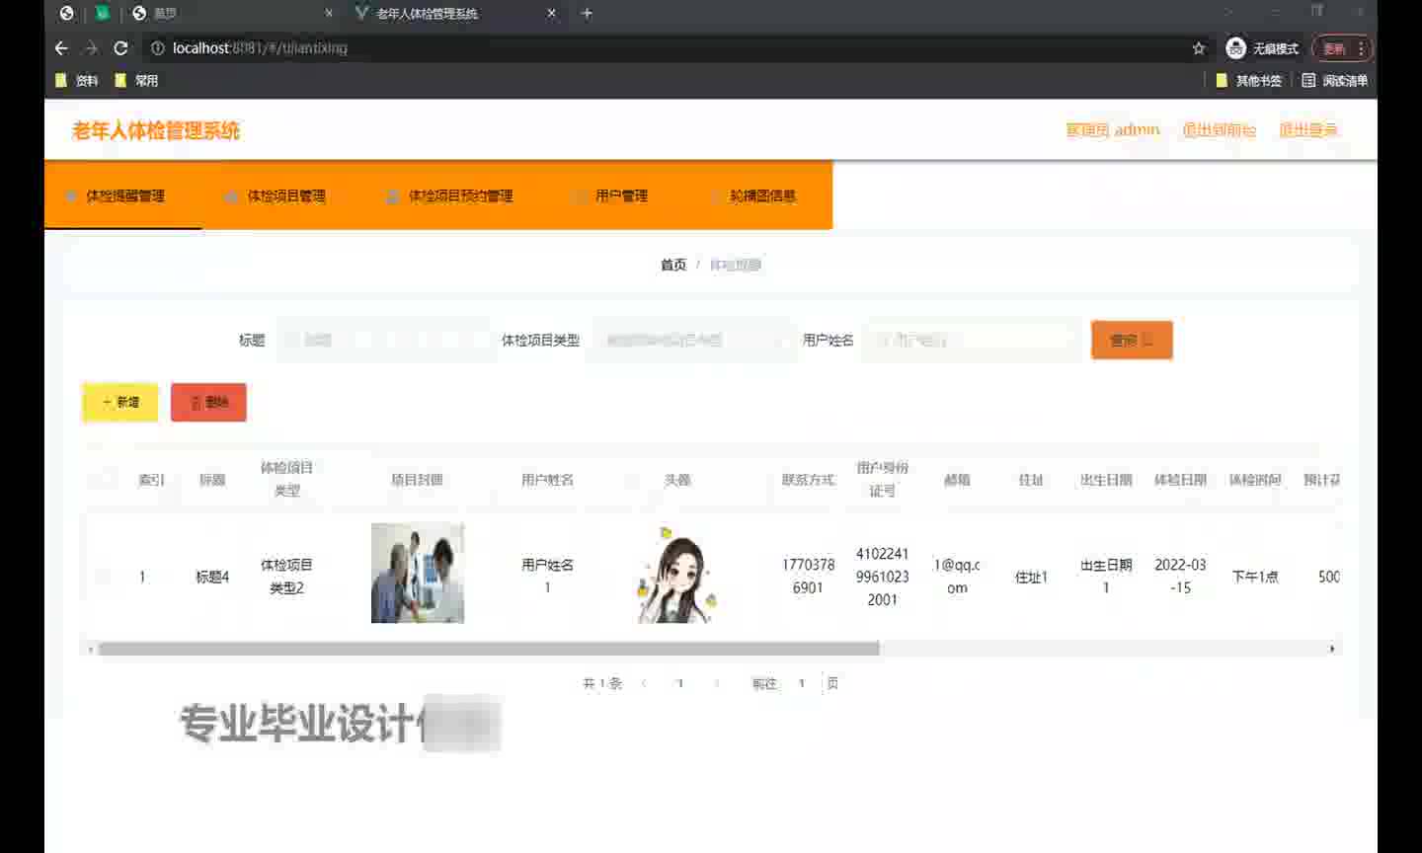The width and height of the screenshot is (1422, 853).
Task: Click the address bar URL localhost:8081
Action: click(x=260, y=48)
